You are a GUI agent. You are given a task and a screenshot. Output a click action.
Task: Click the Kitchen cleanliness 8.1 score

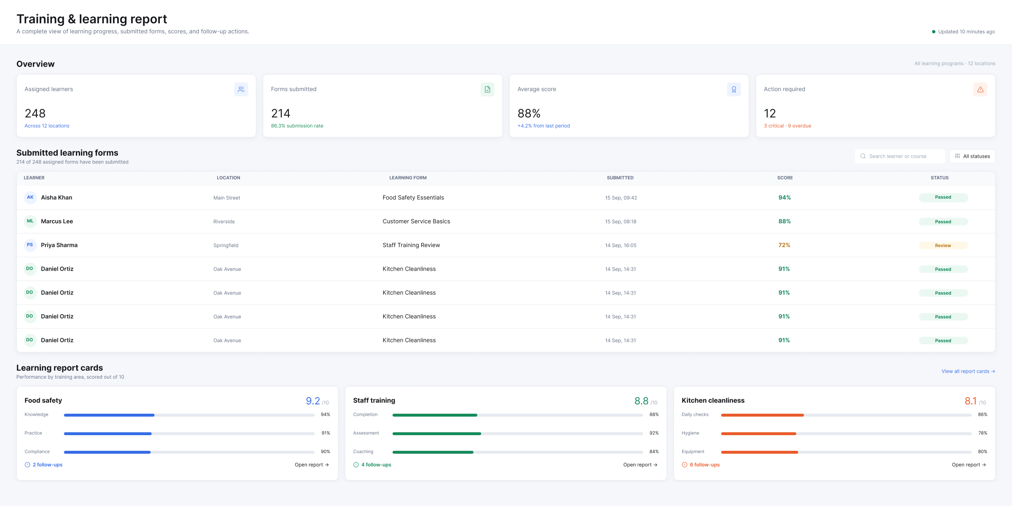[970, 401]
